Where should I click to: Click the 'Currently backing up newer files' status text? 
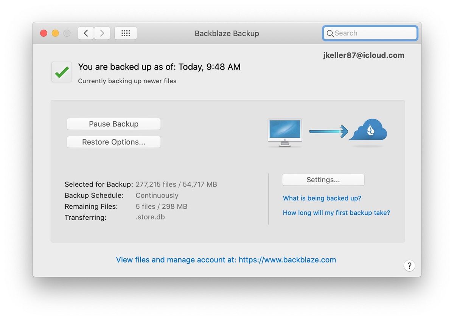127,81
